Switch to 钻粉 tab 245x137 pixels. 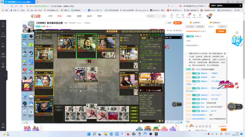[x=222, y=27]
